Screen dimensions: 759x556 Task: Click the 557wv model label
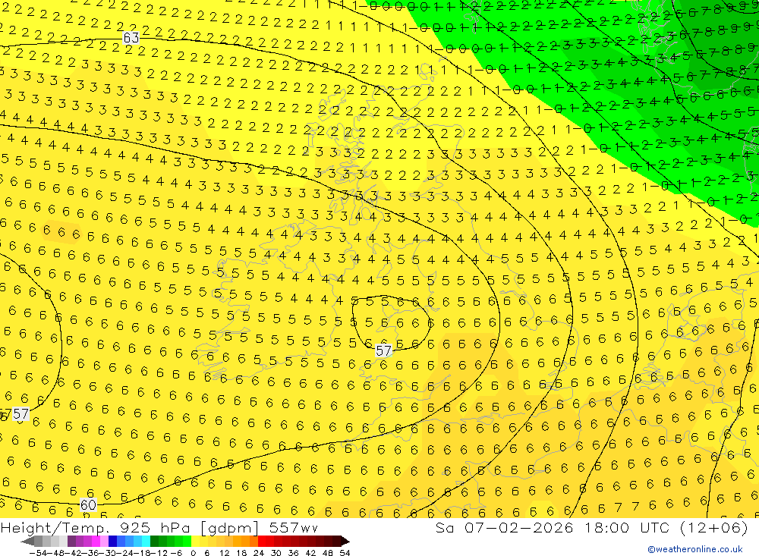293,527
